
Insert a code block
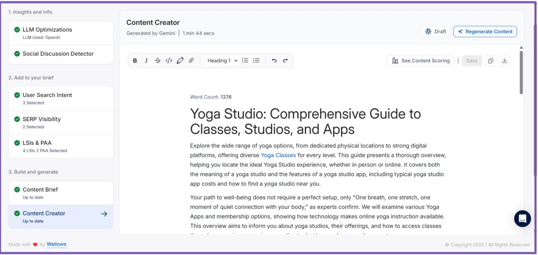click(169, 60)
